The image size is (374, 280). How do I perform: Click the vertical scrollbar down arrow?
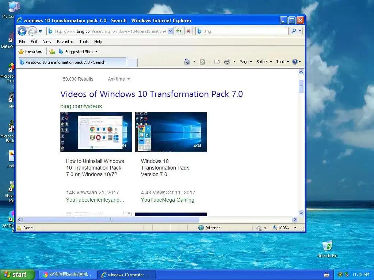coord(301,213)
